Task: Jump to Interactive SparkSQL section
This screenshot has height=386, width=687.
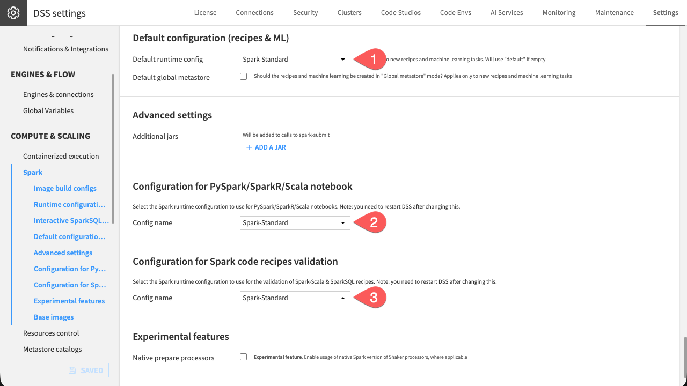Action: point(71,220)
